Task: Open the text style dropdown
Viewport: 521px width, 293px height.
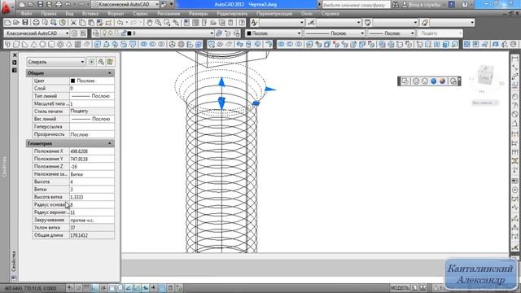Action: (x=282, y=23)
